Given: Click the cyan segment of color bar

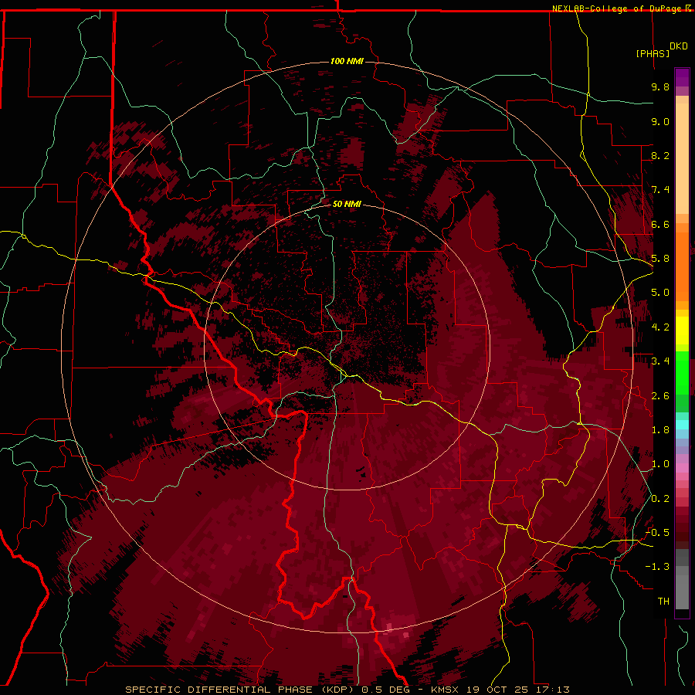Looking at the screenshot, I should (x=682, y=425).
